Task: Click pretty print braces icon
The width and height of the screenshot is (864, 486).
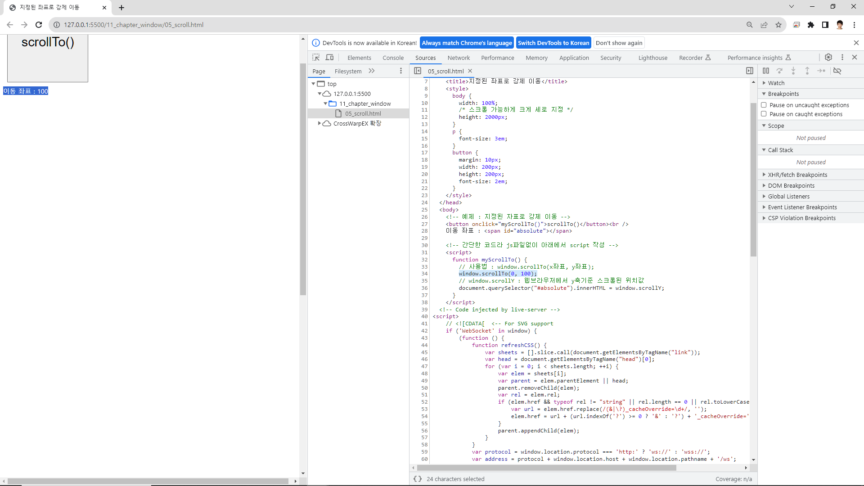Action: point(418,479)
